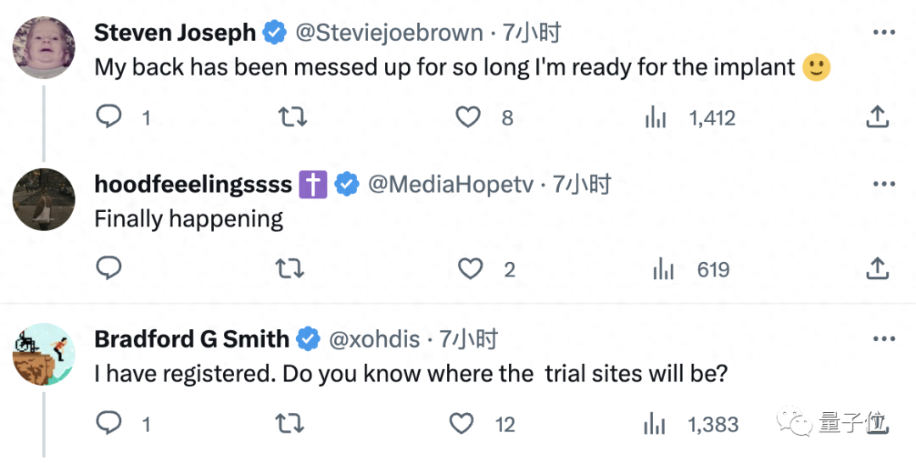Retweet Steven Joseph's implant tweet

292,117
